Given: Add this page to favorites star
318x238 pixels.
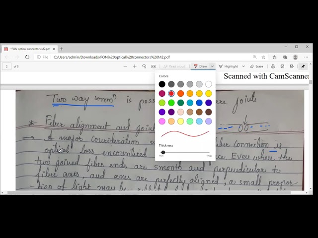Looking at the screenshot, I should point(263,58).
